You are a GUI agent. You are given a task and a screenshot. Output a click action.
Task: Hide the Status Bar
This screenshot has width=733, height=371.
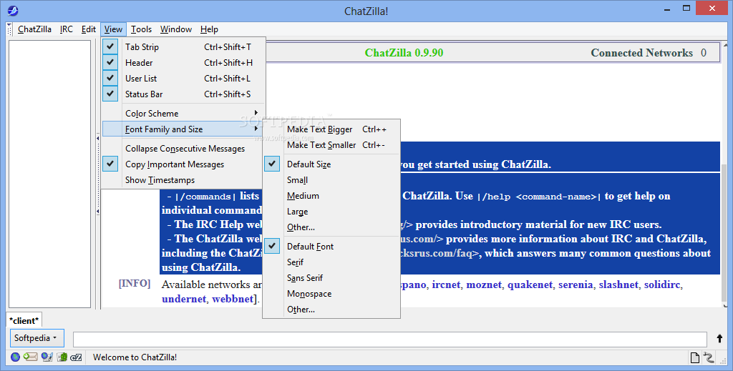183,94
